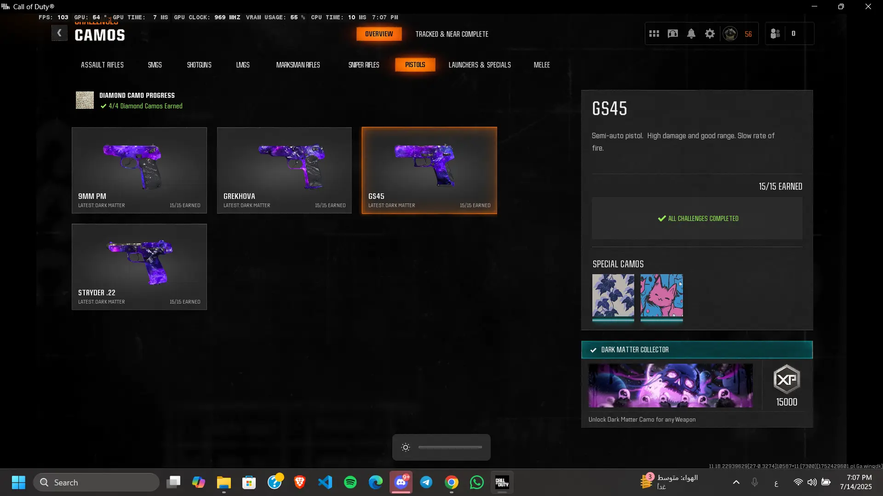Adjust the brightness slider overlay
This screenshot has width=883, height=496.
click(450, 447)
